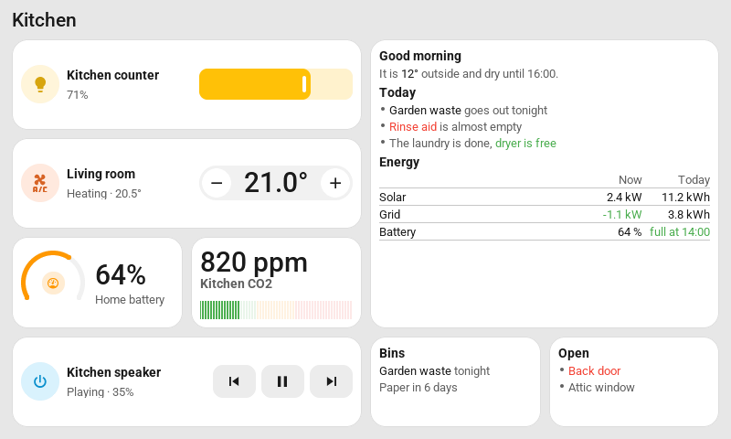
Task: Click the 'Attic window' entry
Action: 601,388
